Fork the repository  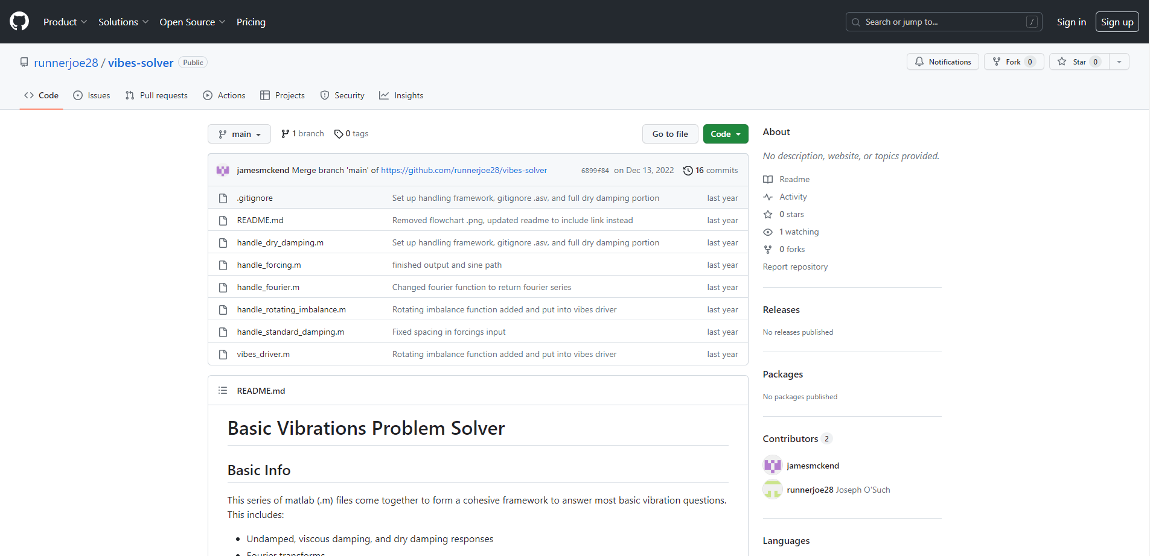click(1014, 62)
